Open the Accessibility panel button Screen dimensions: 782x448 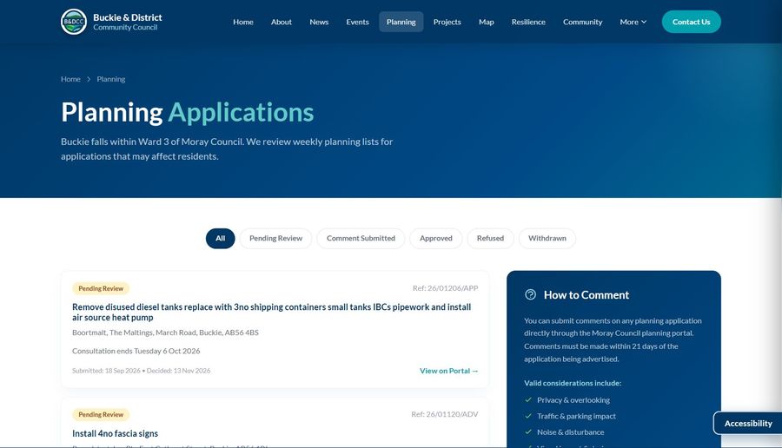tap(747, 423)
